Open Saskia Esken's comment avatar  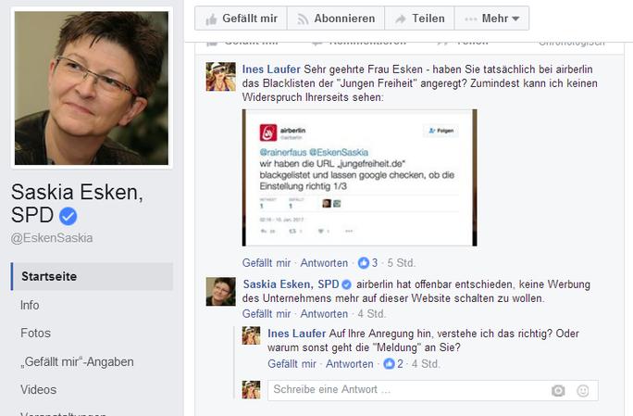(x=221, y=292)
